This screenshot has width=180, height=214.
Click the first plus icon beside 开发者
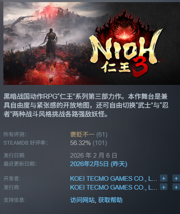tap(164, 178)
